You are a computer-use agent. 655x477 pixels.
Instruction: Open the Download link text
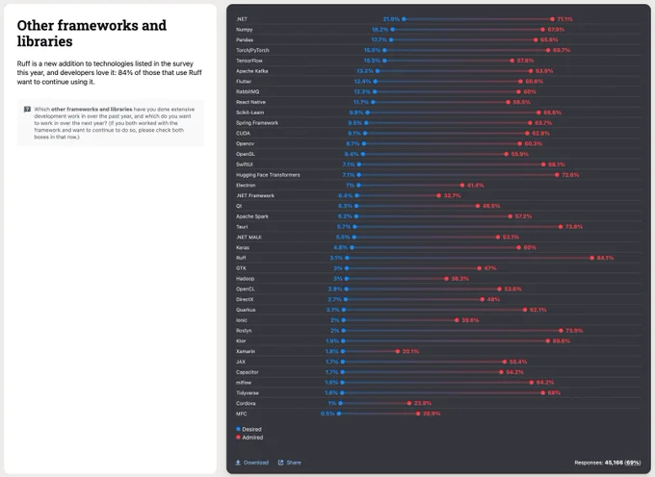(x=256, y=463)
